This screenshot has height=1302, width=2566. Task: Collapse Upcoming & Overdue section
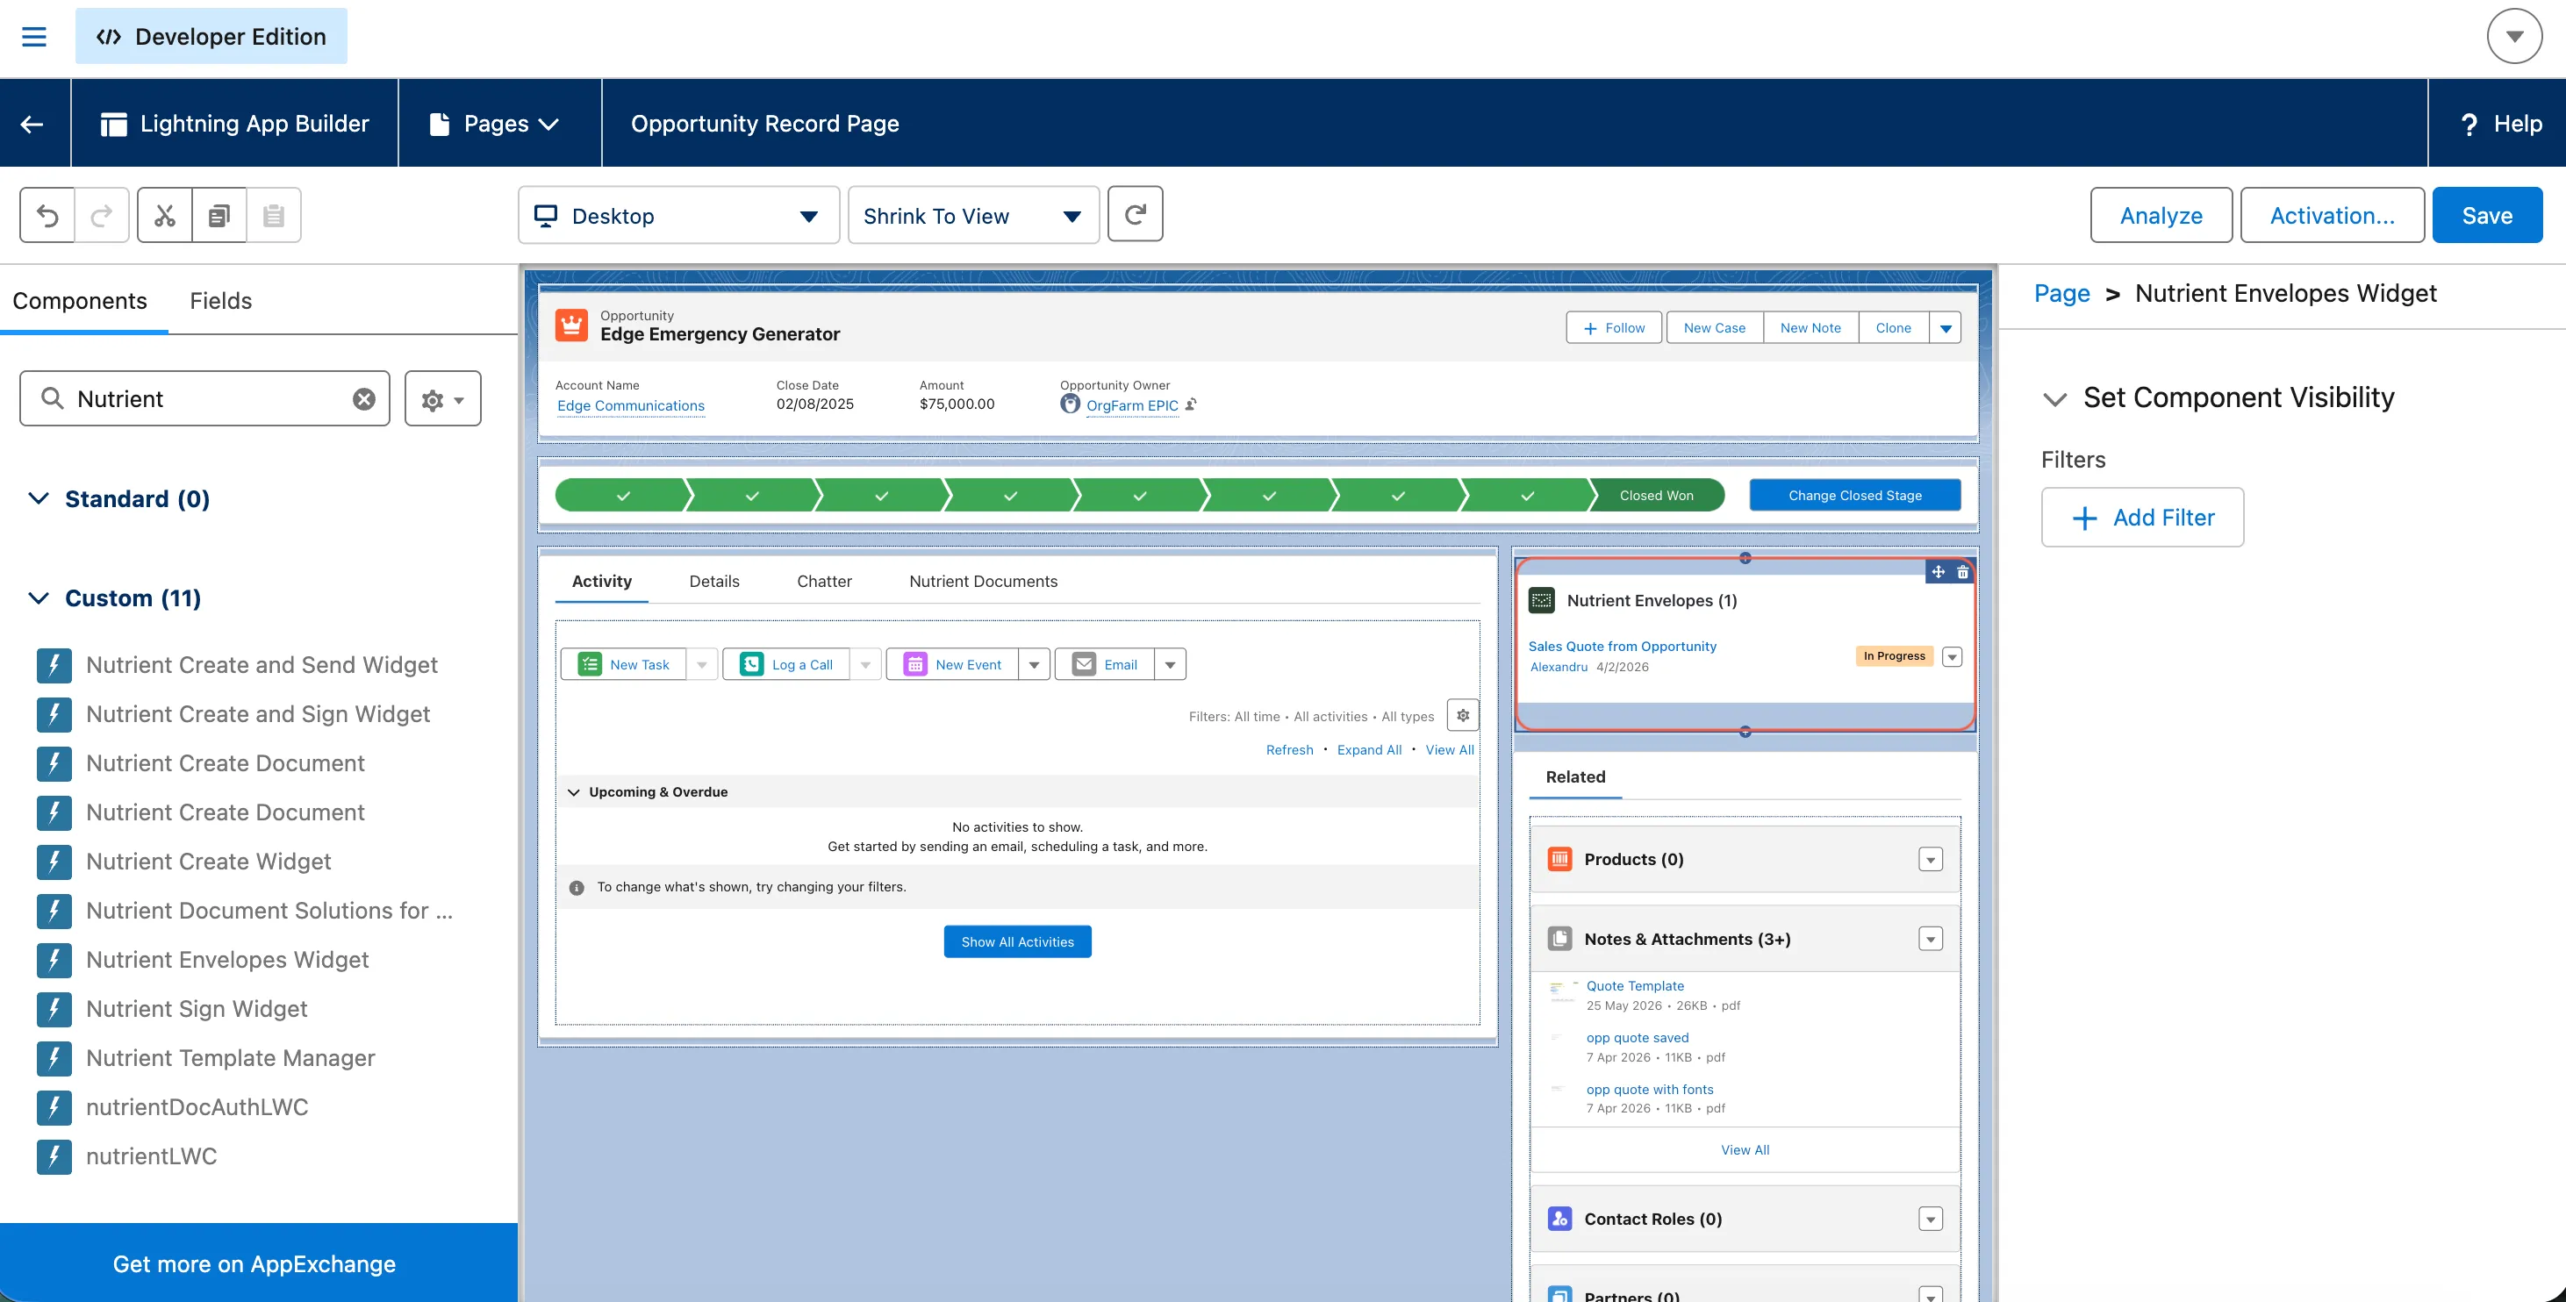[574, 792]
